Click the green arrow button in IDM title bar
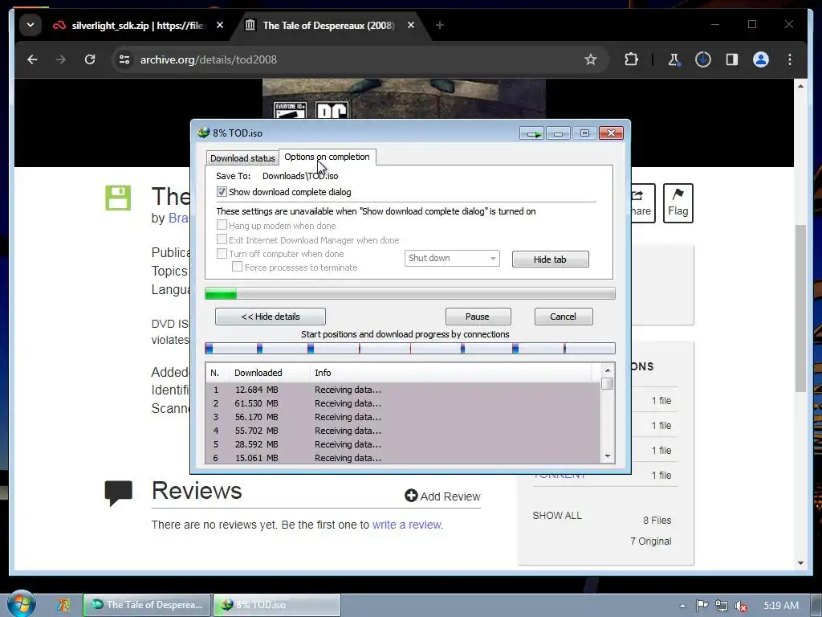 (532, 133)
